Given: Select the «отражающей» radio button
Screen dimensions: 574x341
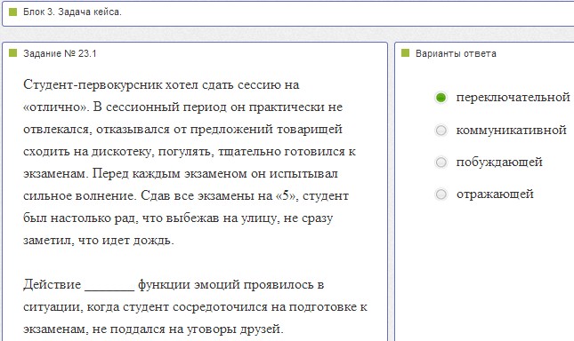Looking at the screenshot, I should click(x=441, y=194).
